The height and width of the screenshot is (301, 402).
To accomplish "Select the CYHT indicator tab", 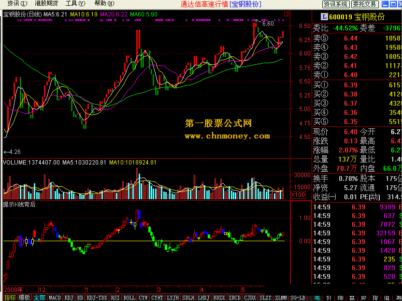I will point(157,298).
